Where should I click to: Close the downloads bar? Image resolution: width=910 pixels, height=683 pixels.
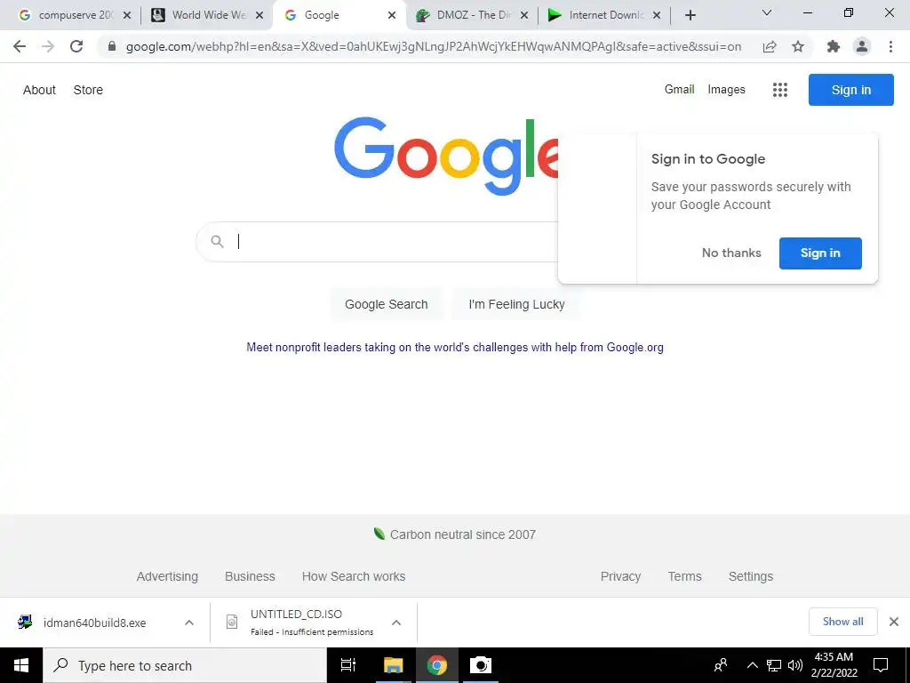point(894,622)
